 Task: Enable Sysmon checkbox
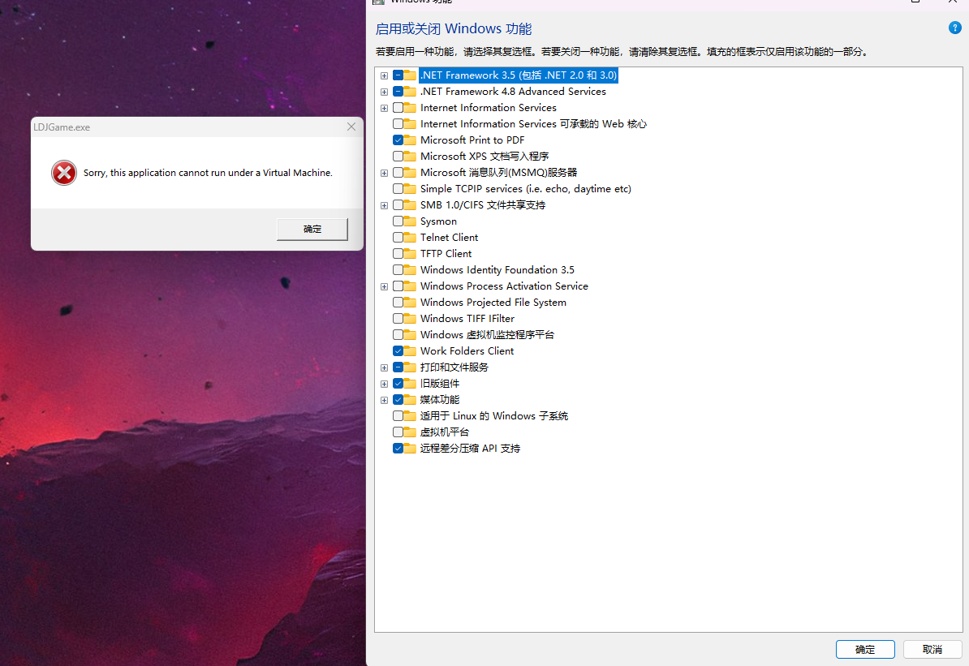[398, 221]
